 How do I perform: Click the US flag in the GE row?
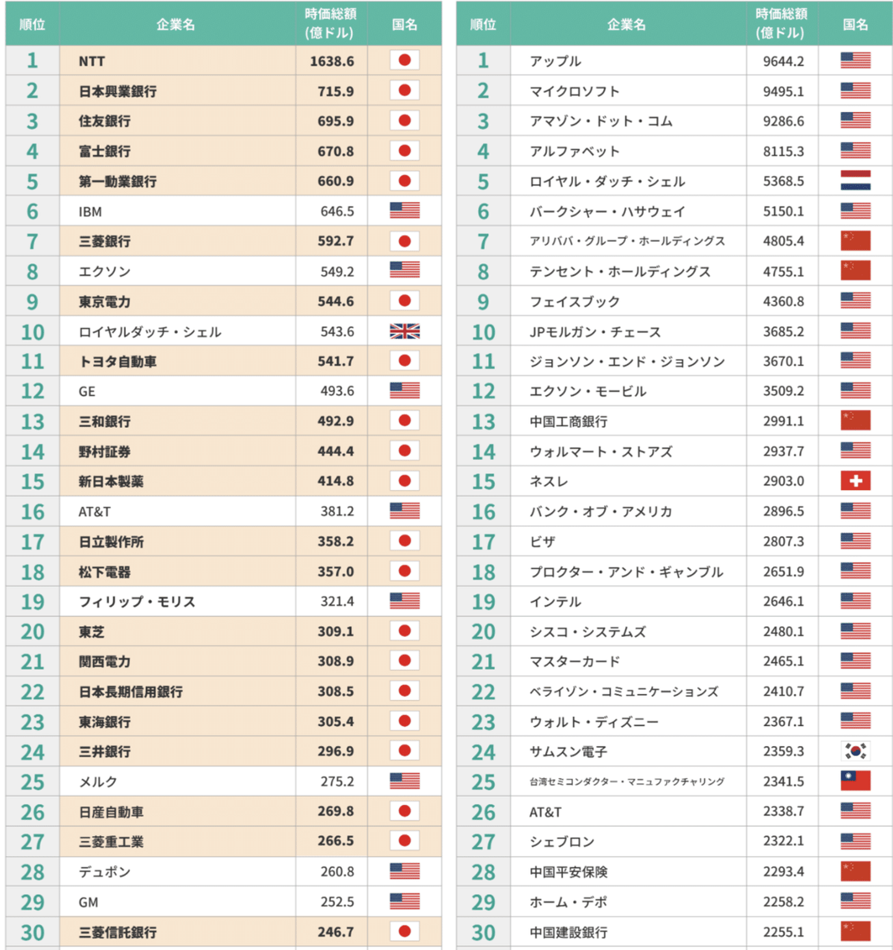pos(405,390)
